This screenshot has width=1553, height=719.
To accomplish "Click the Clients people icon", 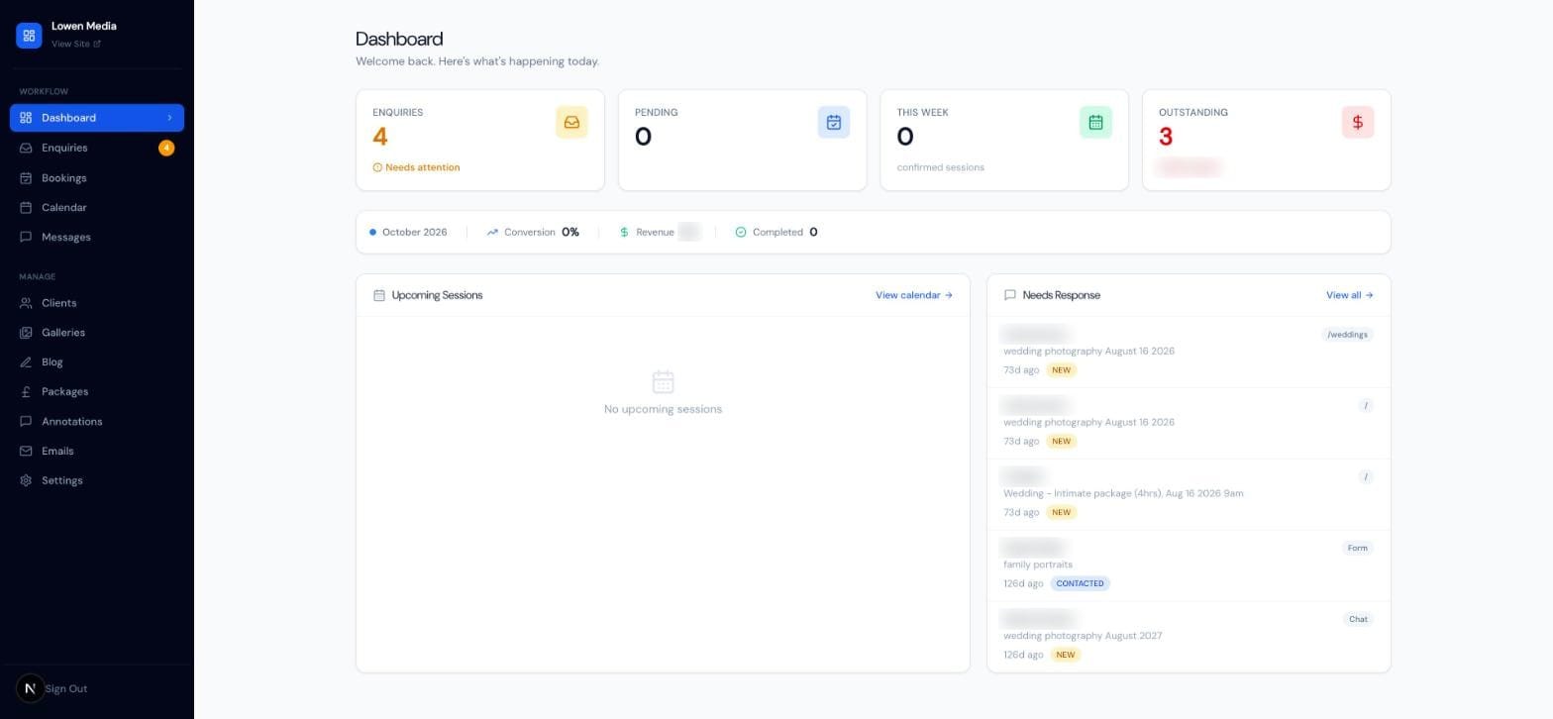I will point(26,303).
